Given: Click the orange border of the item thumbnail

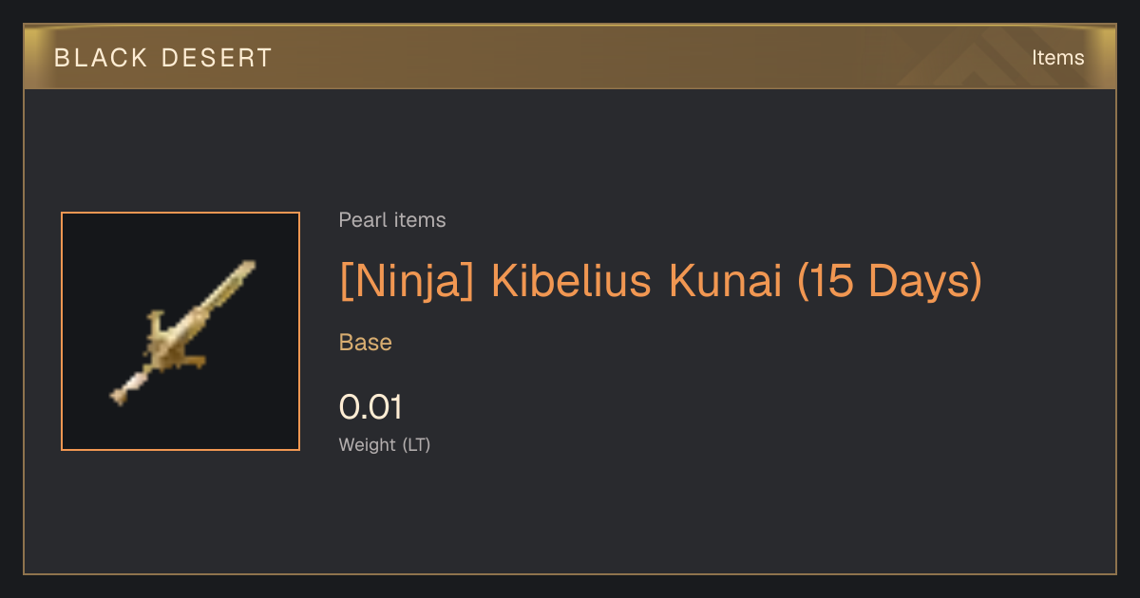Looking at the screenshot, I should click(62, 332).
